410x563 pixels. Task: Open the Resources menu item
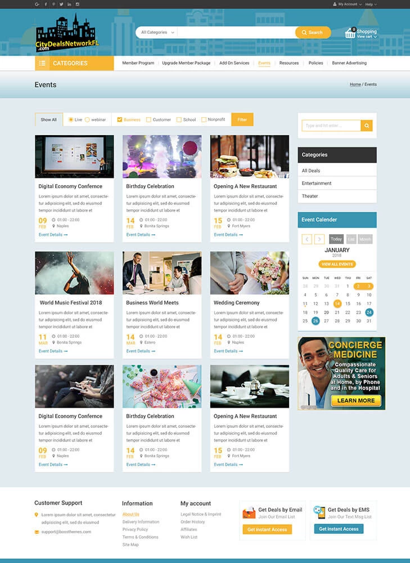(x=289, y=63)
